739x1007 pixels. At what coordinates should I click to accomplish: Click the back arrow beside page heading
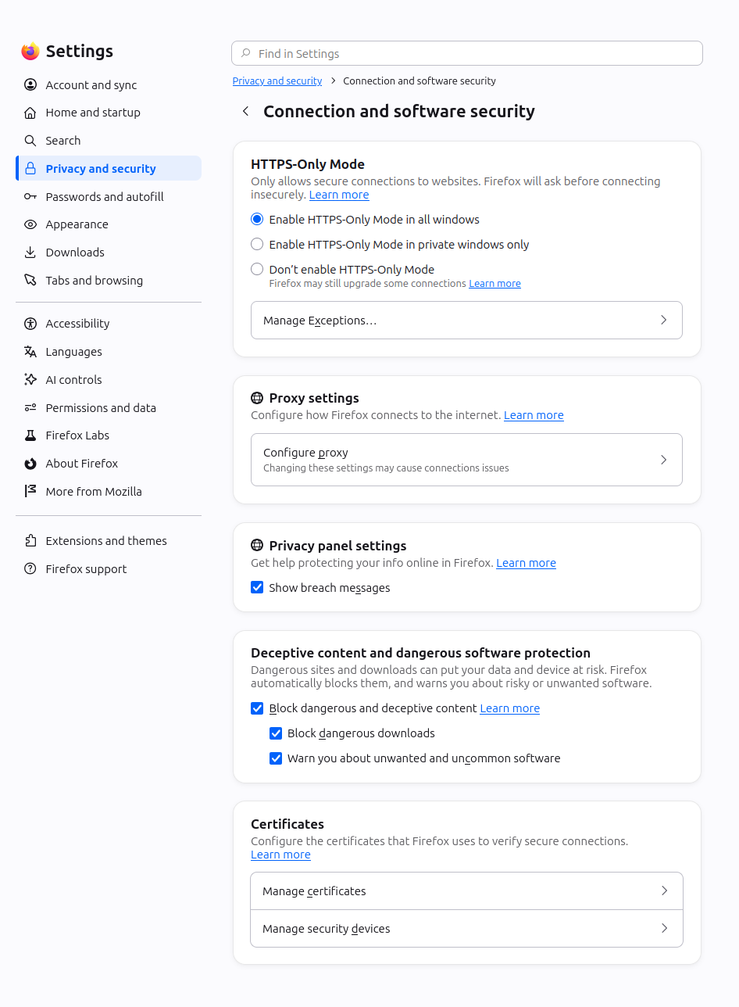coord(245,111)
